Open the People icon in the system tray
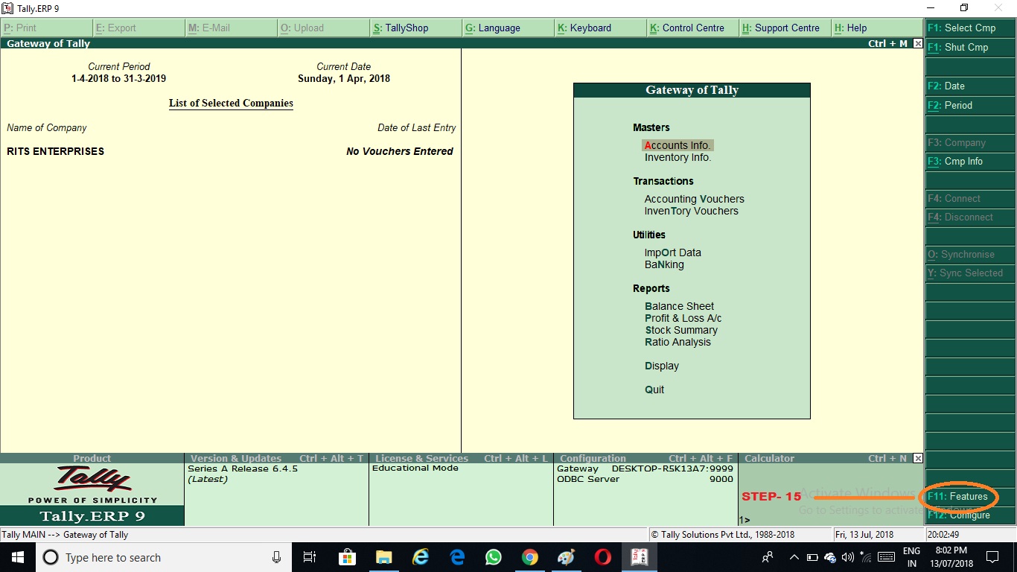 [768, 557]
